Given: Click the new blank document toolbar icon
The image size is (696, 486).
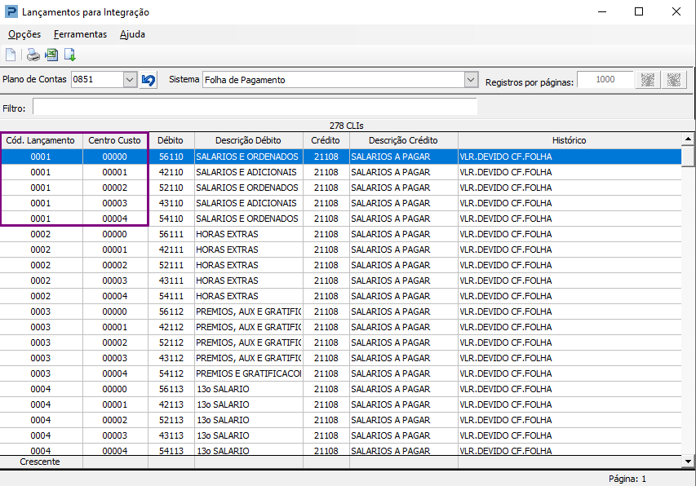Looking at the screenshot, I should (x=11, y=55).
